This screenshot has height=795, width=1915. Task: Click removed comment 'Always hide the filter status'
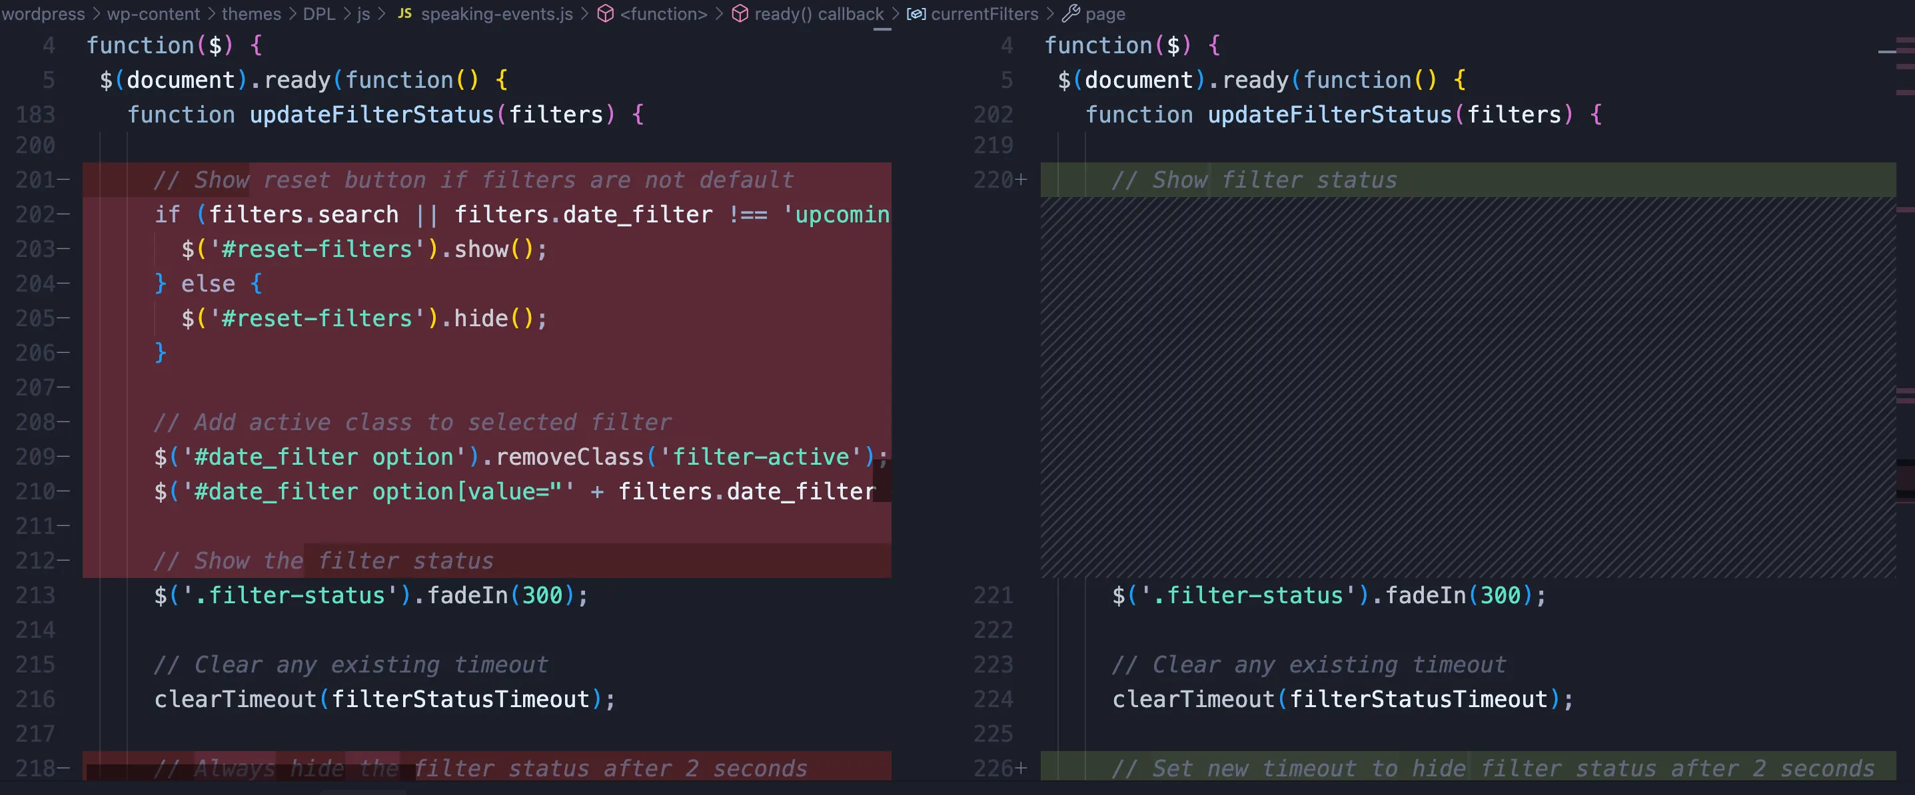pos(480,768)
